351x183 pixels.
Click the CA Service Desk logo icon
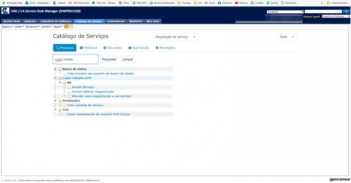tap(5, 11)
